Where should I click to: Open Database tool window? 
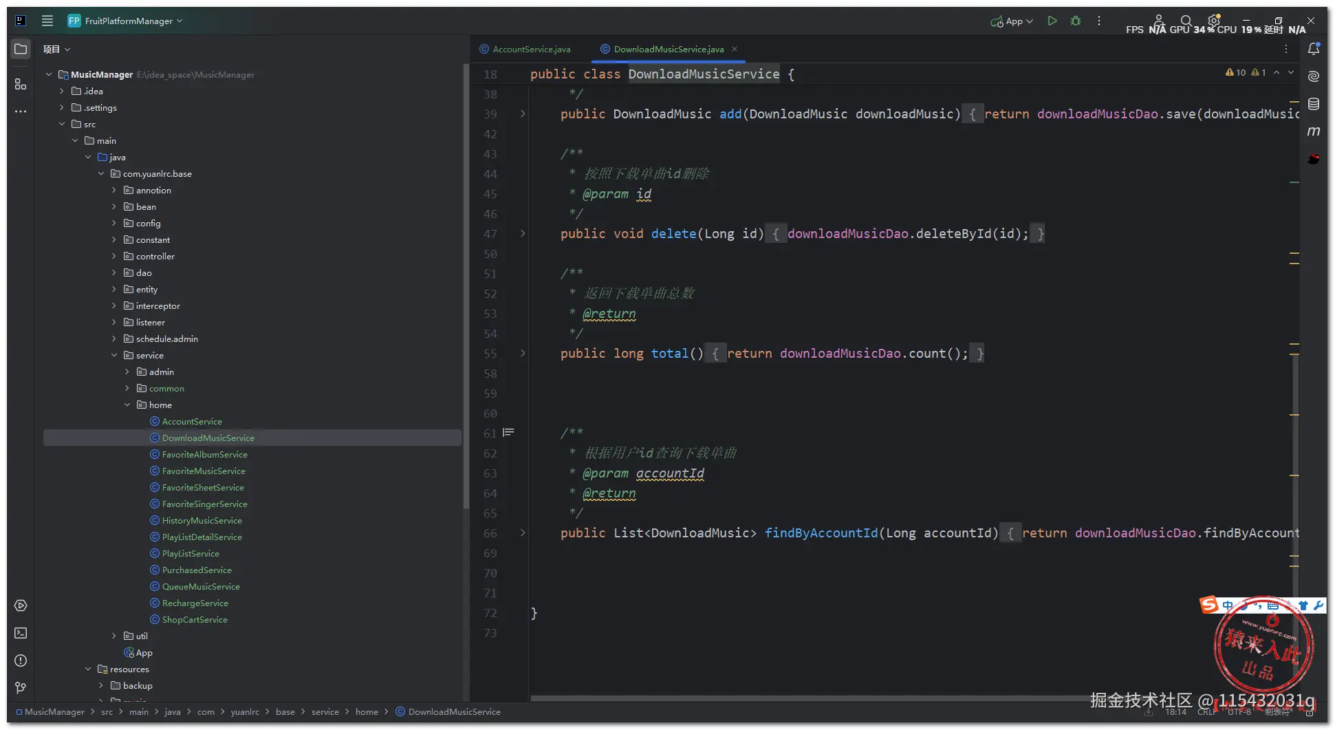pyautogui.click(x=1314, y=104)
